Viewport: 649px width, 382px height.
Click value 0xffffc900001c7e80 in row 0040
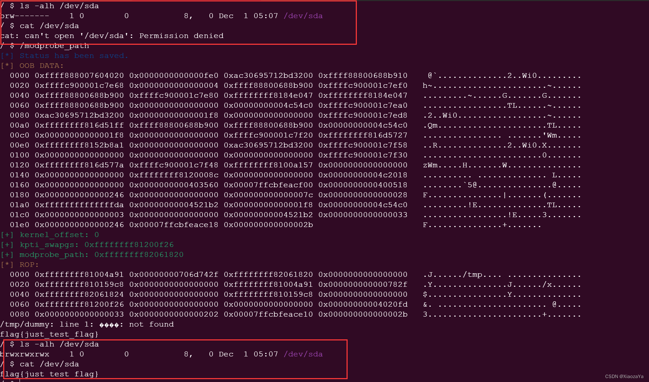pyautogui.click(x=174, y=96)
